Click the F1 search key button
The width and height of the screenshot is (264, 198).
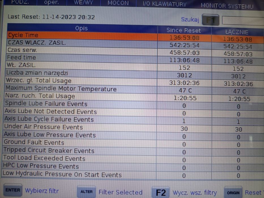211,20
